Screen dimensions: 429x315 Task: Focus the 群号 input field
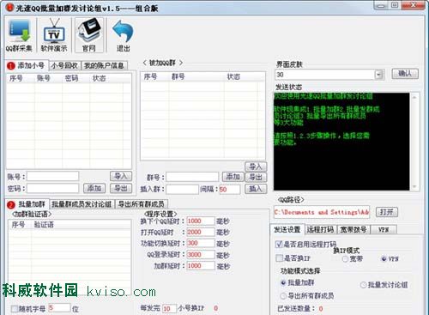[192, 177]
